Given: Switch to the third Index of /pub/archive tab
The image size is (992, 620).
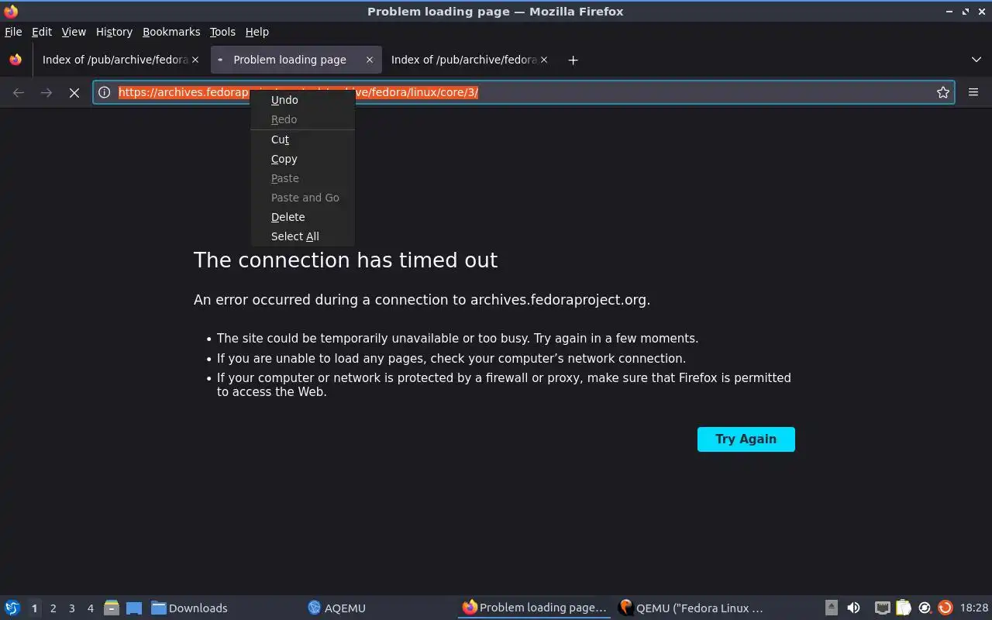Looking at the screenshot, I should pyautogui.click(x=463, y=60).
